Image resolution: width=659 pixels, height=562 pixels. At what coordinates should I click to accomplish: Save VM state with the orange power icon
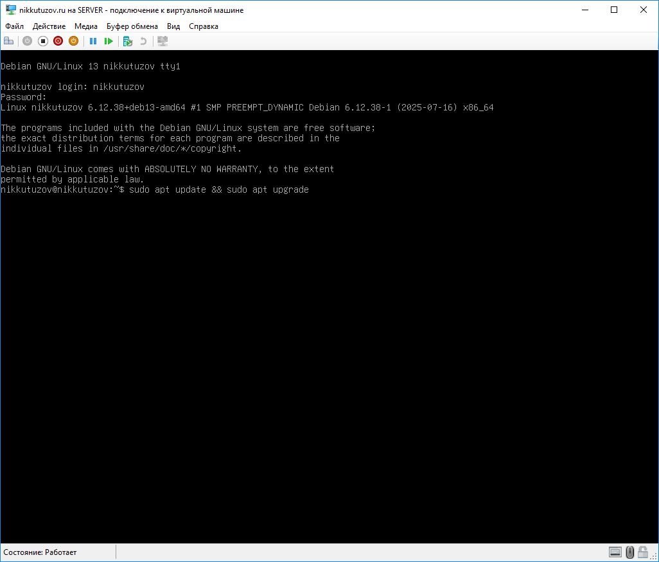point(73,41)
